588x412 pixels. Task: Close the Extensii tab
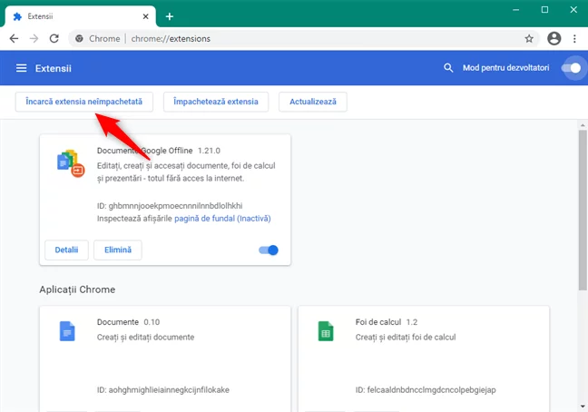coord(145,16)
